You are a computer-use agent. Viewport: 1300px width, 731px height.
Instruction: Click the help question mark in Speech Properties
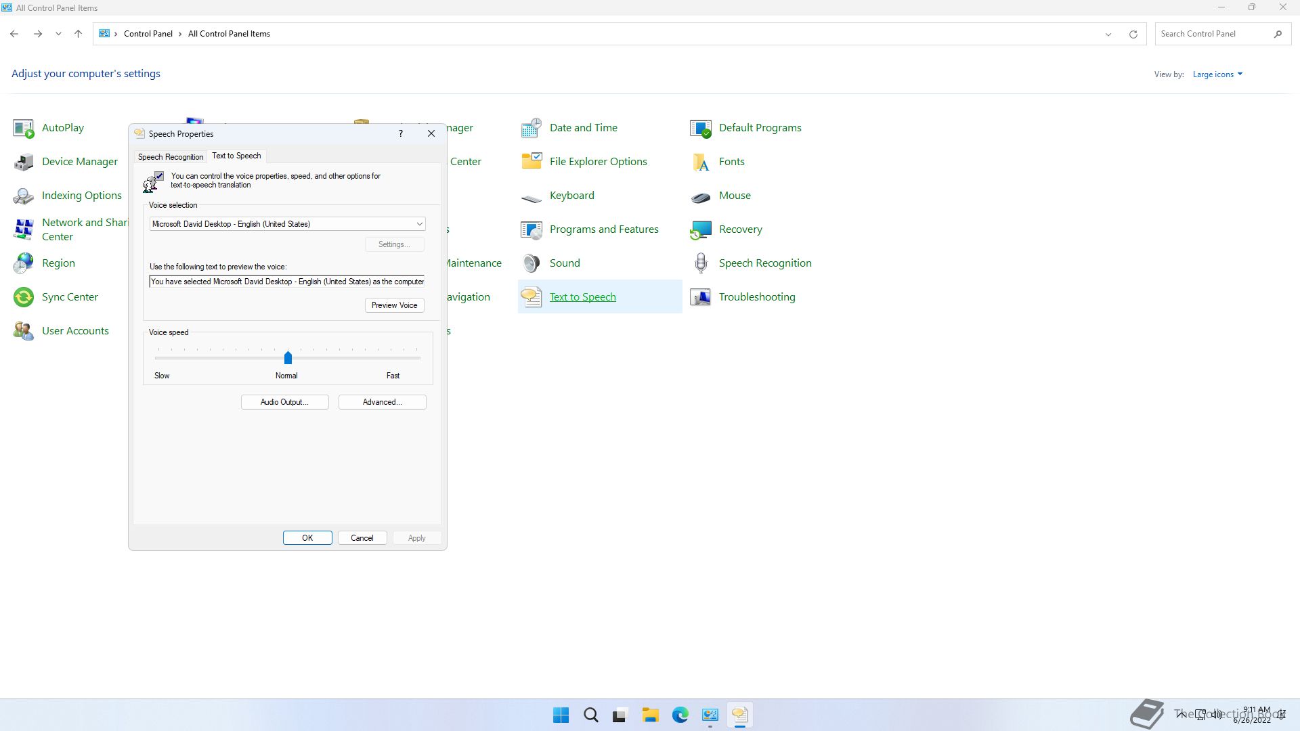click(x=401, y=133)
